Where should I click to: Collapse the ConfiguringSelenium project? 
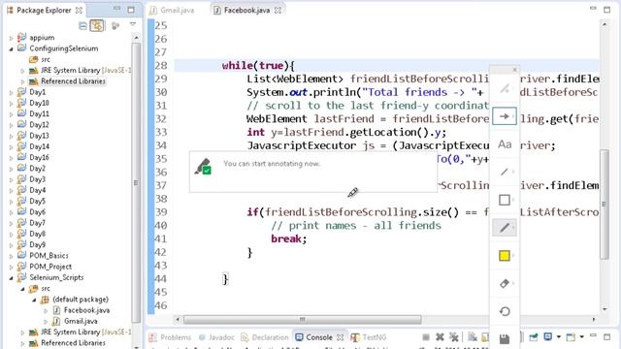(11, 48)
